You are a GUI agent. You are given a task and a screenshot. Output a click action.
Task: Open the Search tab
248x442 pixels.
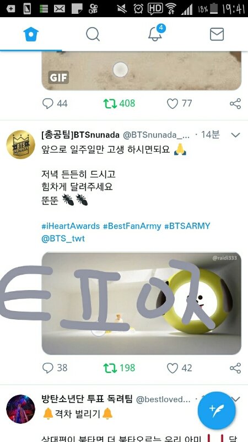point(93,34)
